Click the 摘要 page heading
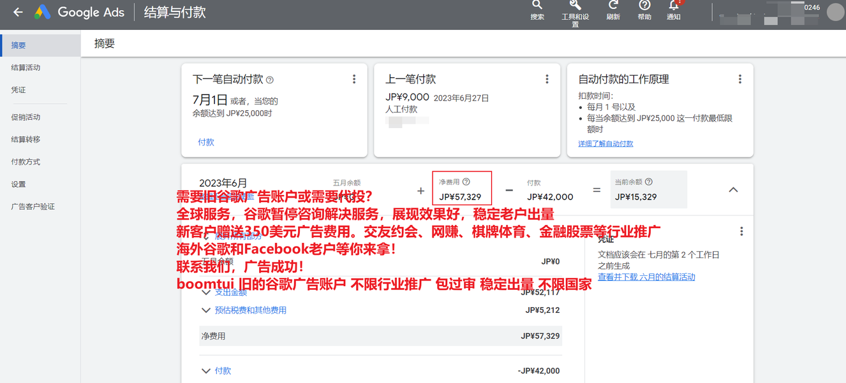The height and width of the screenshot is (383, 846). click(105, 43)
